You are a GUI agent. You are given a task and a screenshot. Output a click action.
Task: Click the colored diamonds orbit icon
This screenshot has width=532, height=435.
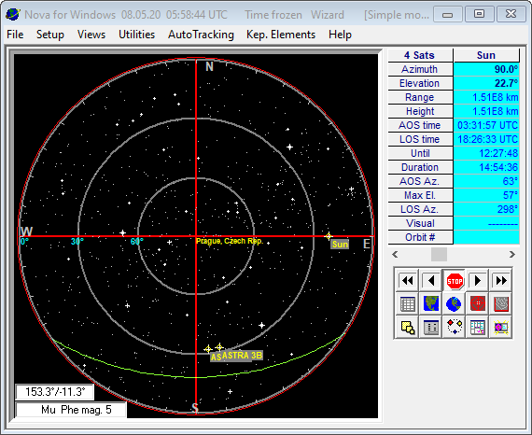pos(455,328)
